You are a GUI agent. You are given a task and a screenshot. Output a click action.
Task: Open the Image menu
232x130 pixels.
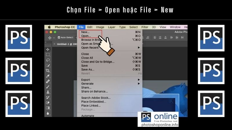(100, 27)
